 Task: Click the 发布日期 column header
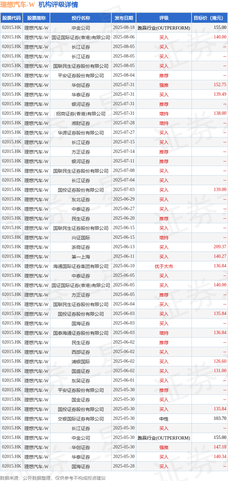(x=124, y=18)
